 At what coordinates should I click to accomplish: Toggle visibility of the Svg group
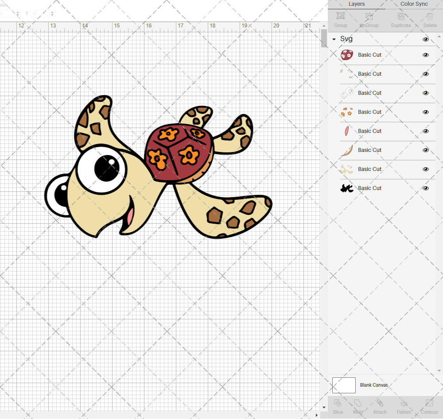point(425,39)
